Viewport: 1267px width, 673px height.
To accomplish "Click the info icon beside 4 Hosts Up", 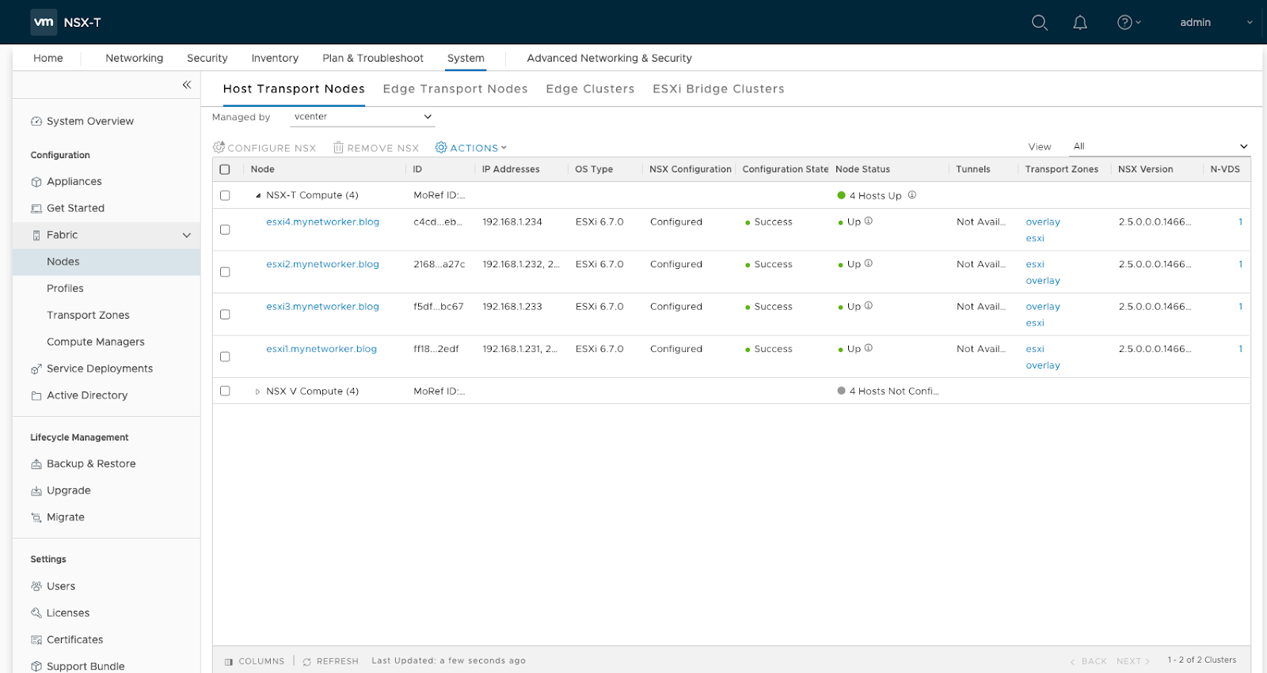I will tap(911, 195).
